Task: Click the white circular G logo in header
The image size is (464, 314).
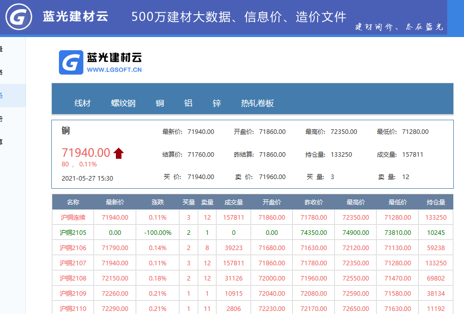Action: [19, 17]
